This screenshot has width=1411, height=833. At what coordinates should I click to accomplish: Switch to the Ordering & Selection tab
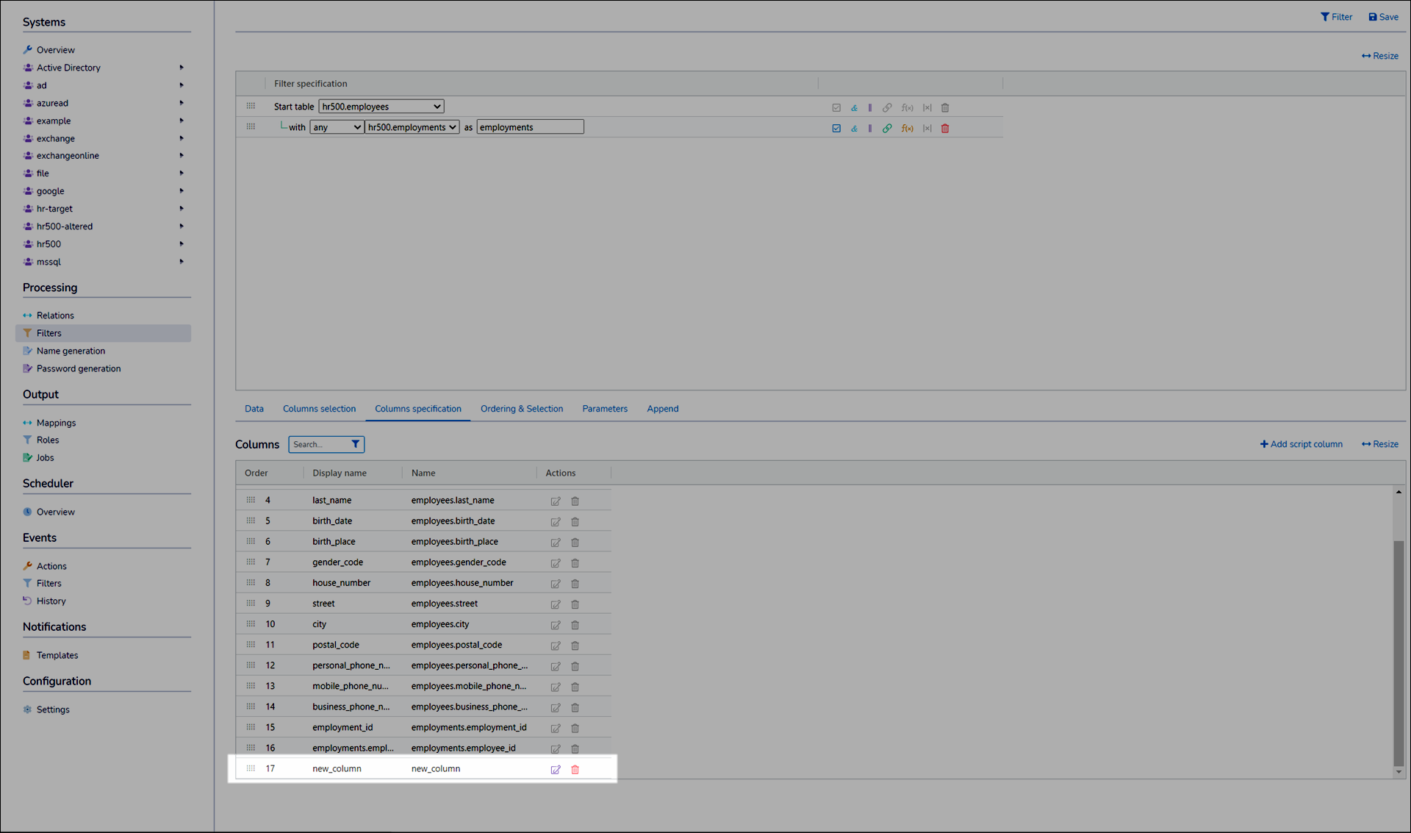point(522,409)
